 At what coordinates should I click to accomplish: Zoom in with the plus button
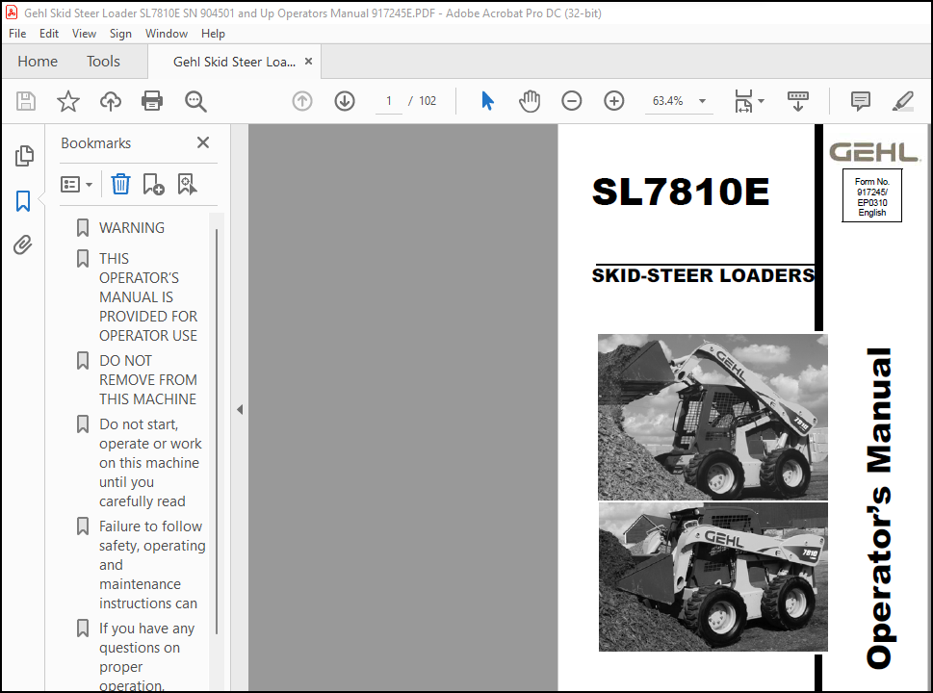click(614, 101)
